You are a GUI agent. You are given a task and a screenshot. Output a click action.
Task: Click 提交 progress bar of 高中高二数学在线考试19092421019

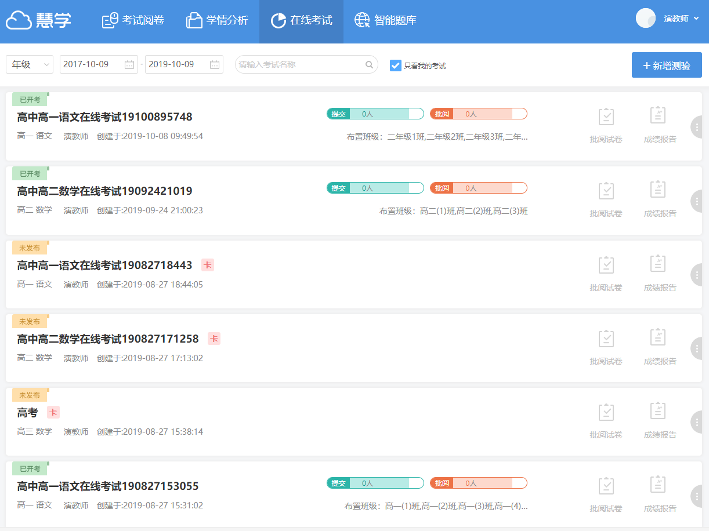point(375,188)
